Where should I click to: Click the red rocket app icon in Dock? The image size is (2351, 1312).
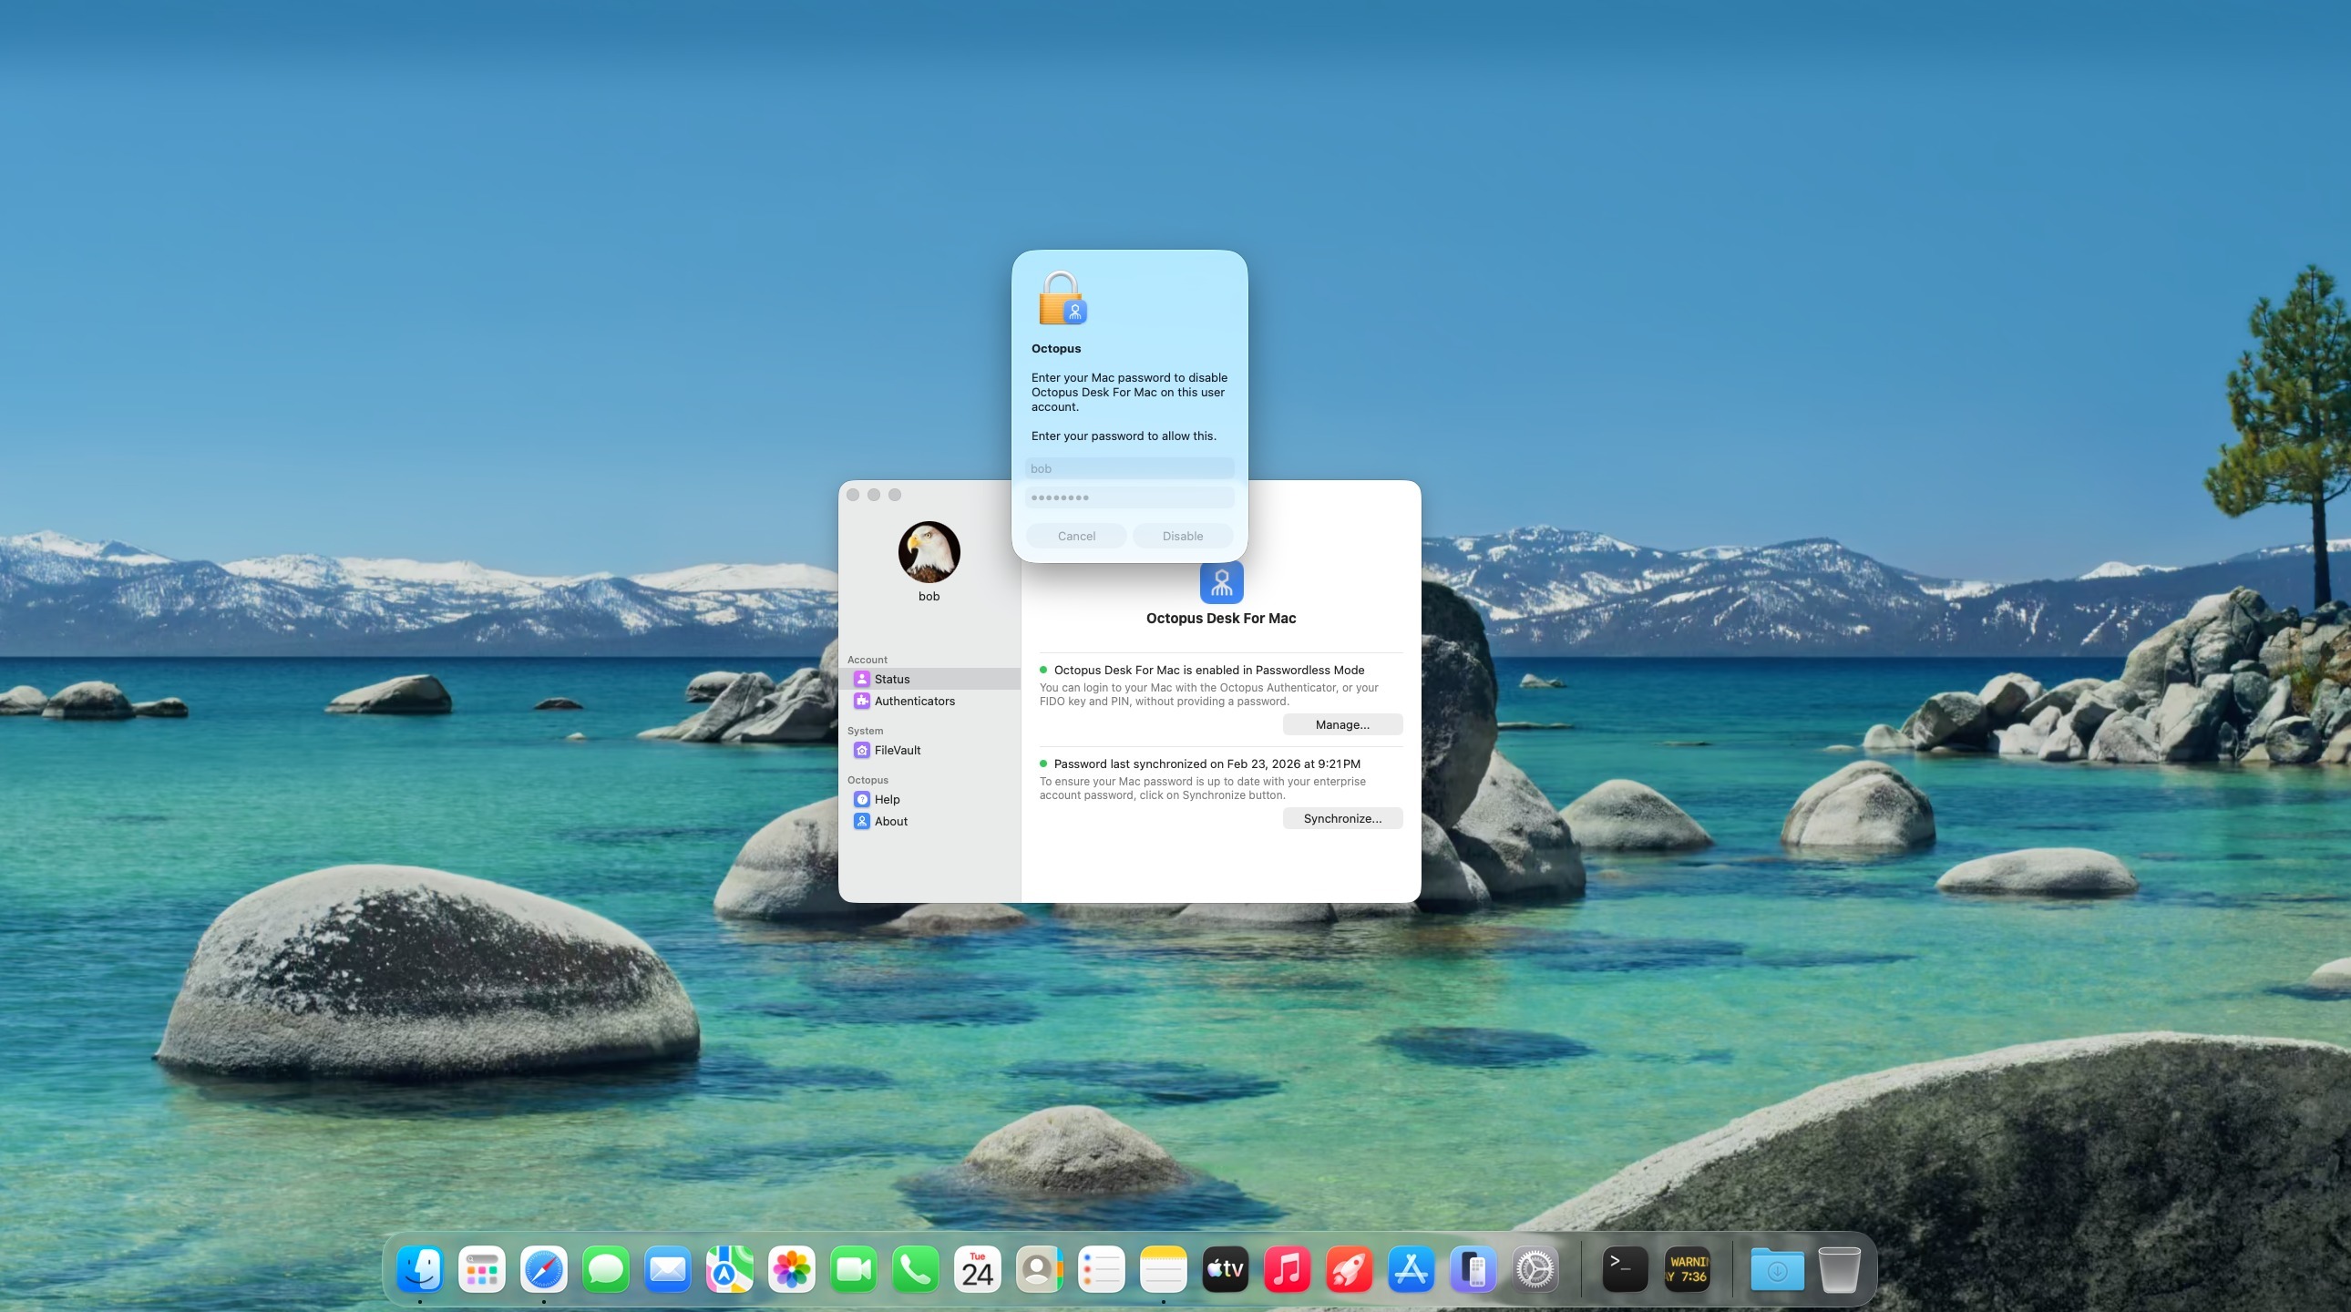pyautogui.click(x=1350, y=1269)
